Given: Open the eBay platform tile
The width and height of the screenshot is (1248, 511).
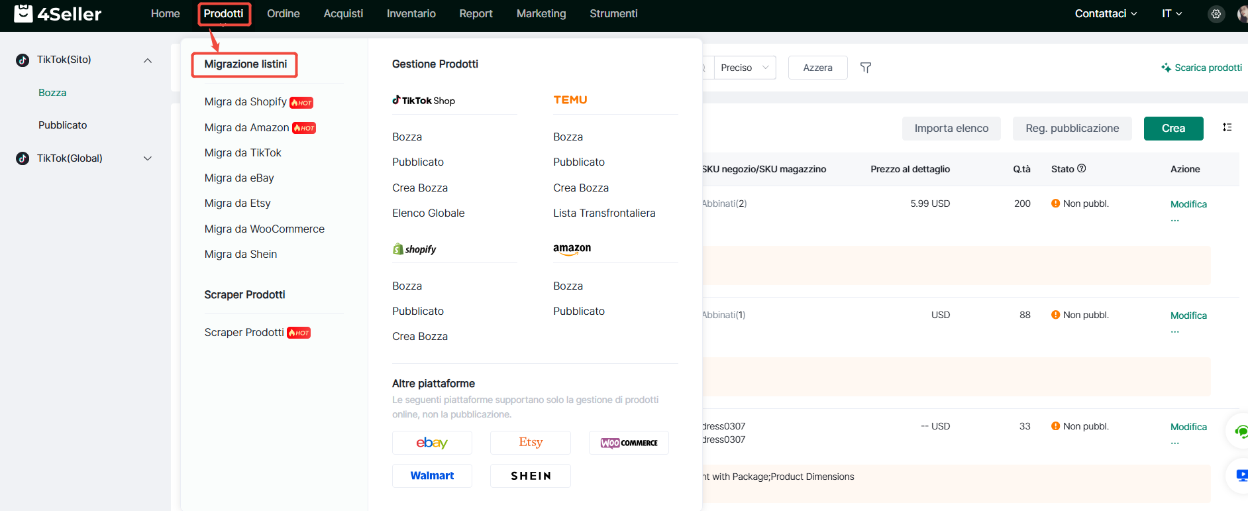Looking at the screenshot, I should point(432,443).
